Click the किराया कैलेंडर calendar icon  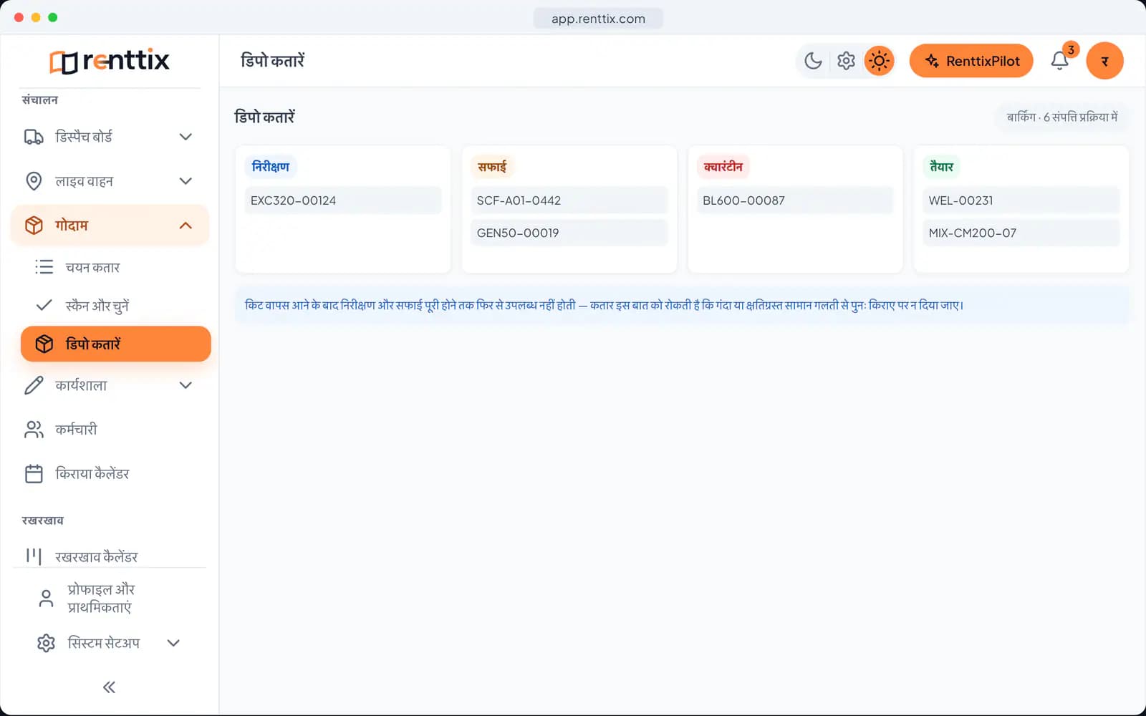34,474
